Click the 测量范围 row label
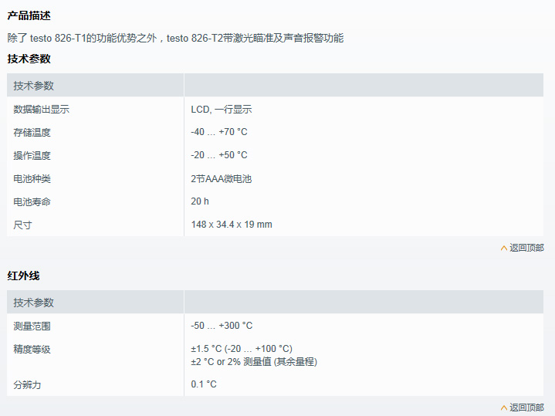 tap(32, 326)
